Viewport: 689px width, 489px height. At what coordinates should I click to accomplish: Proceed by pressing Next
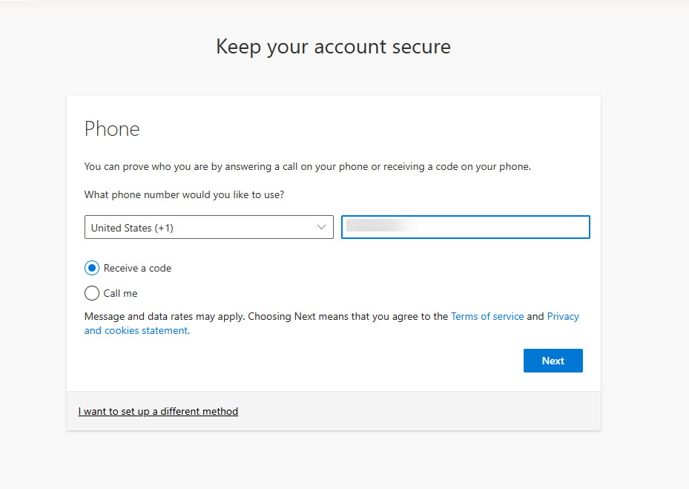click(553, 360)
